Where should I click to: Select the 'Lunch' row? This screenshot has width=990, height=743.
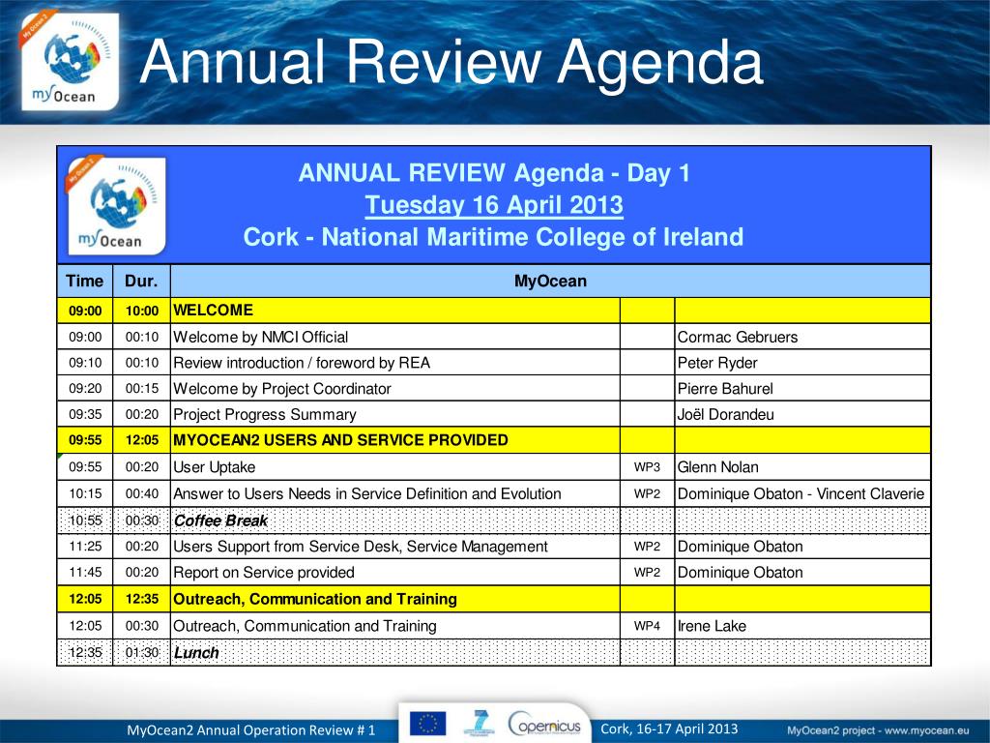click(x=494, y=653)
